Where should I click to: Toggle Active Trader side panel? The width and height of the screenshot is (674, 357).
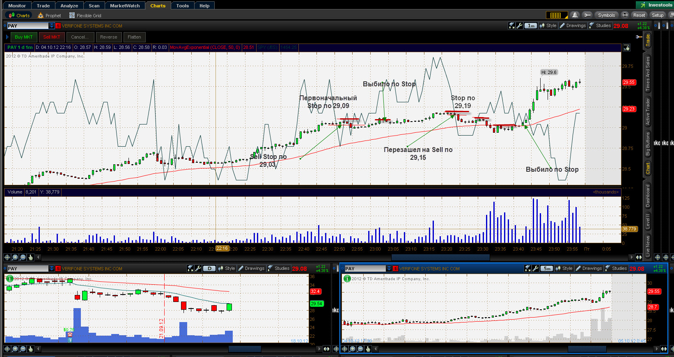tap(648, 111)
